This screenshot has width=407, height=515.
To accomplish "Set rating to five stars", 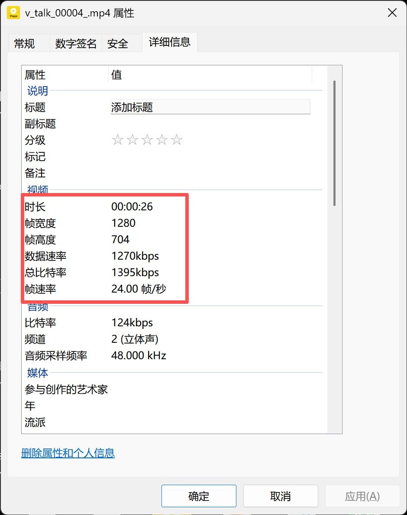I will tap(177, 140).
